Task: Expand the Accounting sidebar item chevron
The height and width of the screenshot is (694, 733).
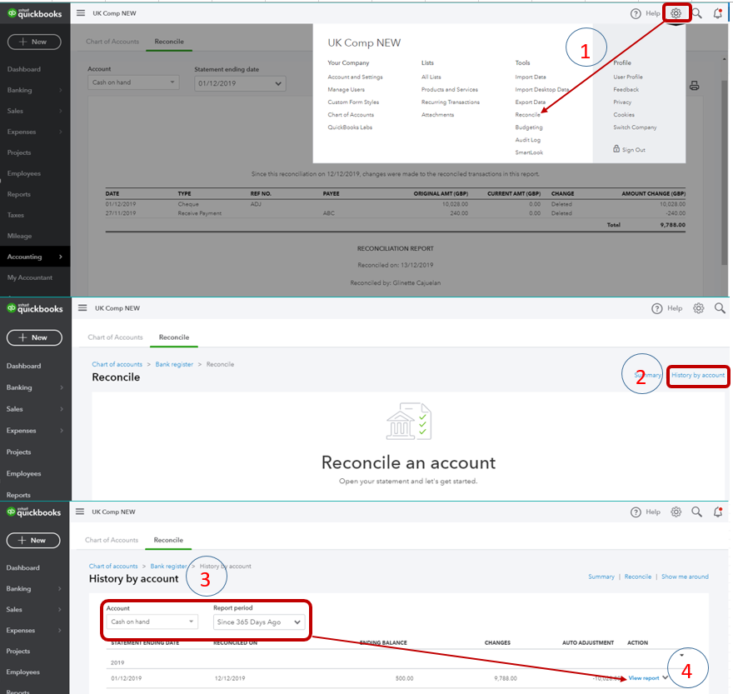Action: pos(60,257)
